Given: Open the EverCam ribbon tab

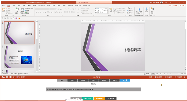Looking at the screenshot, I should coord(78,6).
